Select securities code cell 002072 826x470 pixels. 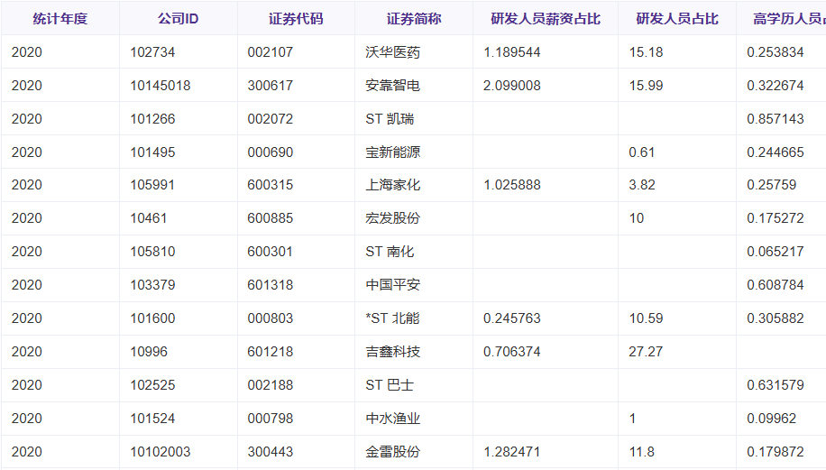click(296, 118)
